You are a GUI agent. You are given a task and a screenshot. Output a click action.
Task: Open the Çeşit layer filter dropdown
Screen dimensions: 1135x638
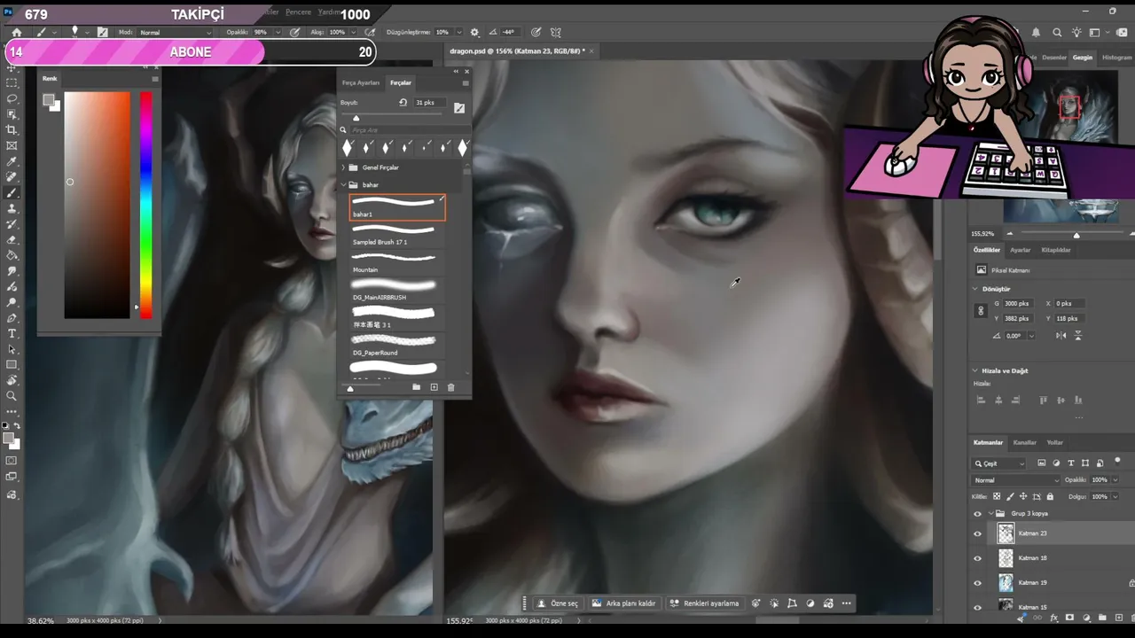pos(999,463)
